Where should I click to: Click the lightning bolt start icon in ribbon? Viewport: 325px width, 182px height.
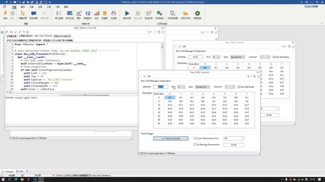(6, 14)
